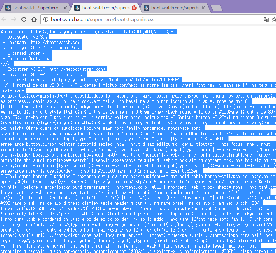The width and height of the screenshot is (276, 253).
Task: Open a new tab
Action: (x=216, y=8)
